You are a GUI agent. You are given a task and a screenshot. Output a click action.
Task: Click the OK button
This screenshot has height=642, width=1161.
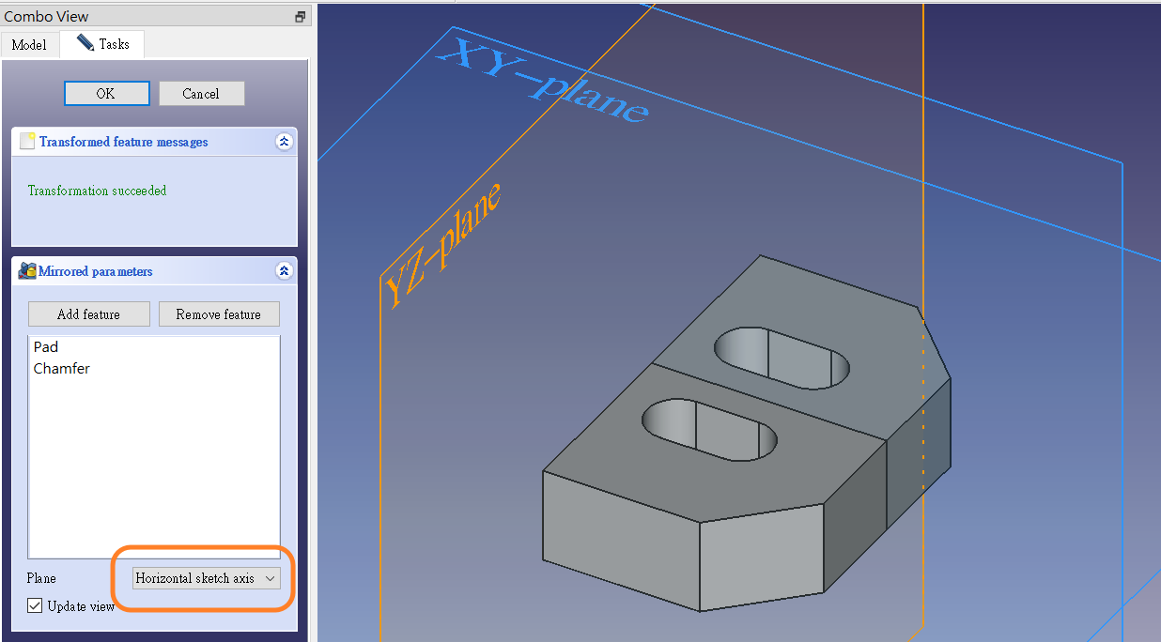pos(106,93)
